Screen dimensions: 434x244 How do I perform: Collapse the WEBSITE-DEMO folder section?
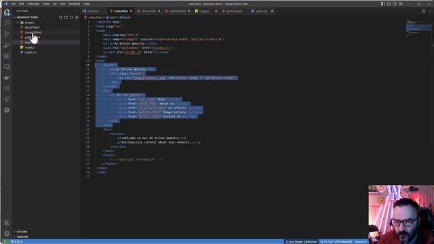click(27, 18)
